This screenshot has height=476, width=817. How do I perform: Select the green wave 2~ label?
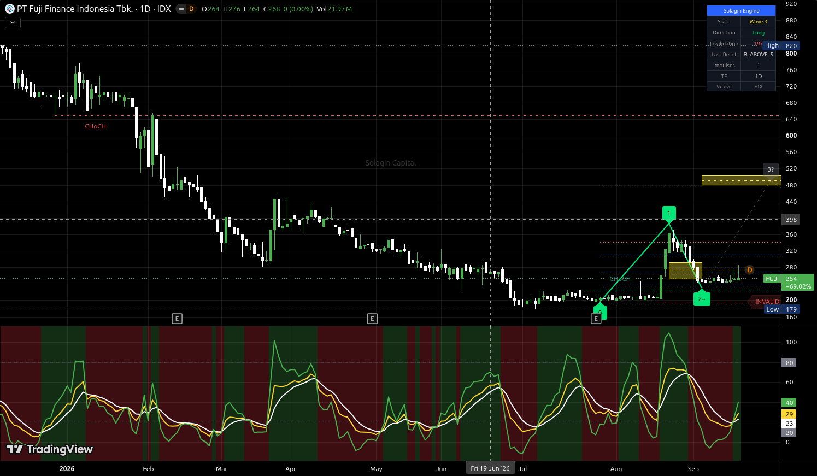coord(702,299)
